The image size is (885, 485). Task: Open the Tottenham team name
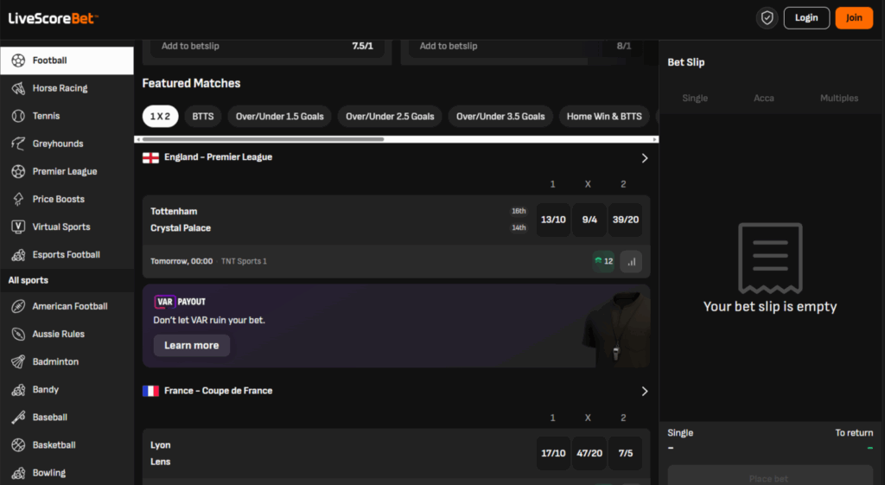(x=174, y=211)
